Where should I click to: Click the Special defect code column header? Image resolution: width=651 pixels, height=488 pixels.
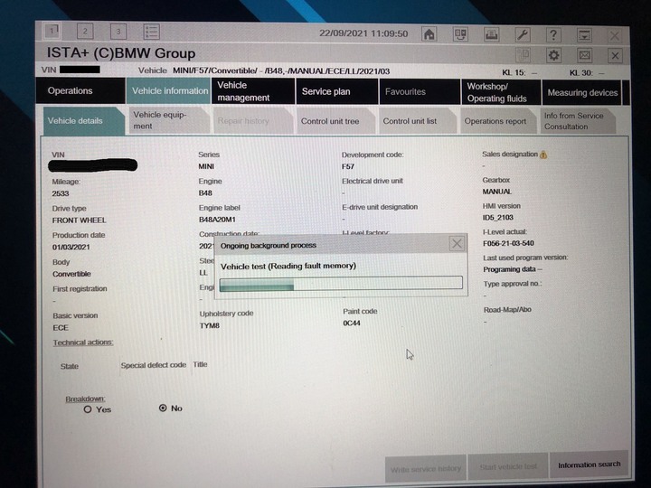(153, 365)
